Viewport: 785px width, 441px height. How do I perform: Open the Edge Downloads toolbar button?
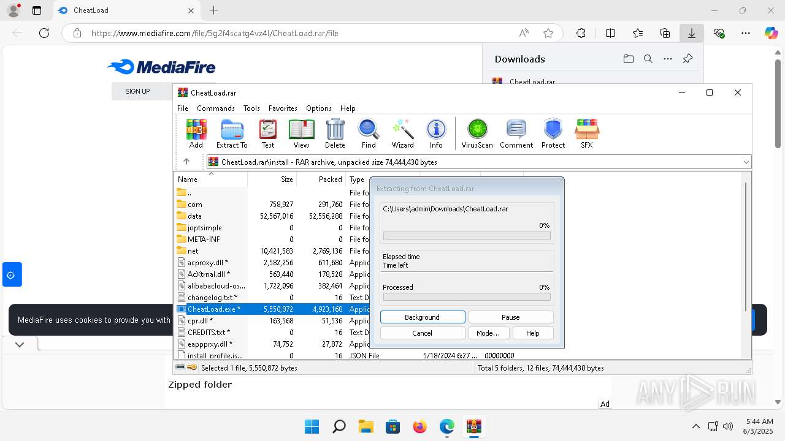click(x=692, y=33)
